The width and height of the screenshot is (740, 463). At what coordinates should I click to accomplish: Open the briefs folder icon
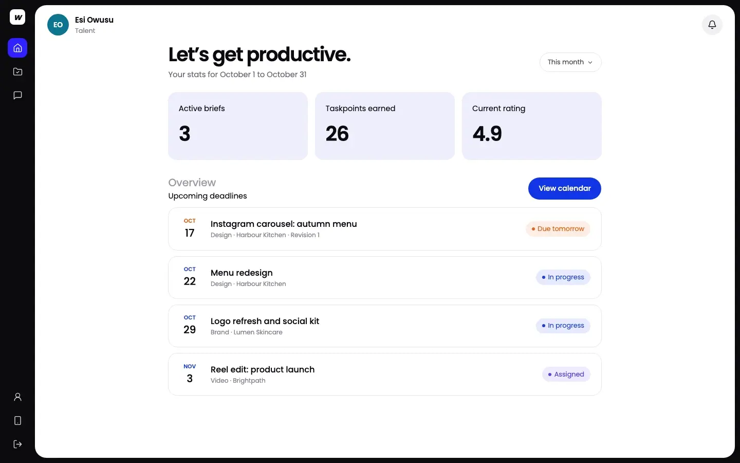click(17, 72)
